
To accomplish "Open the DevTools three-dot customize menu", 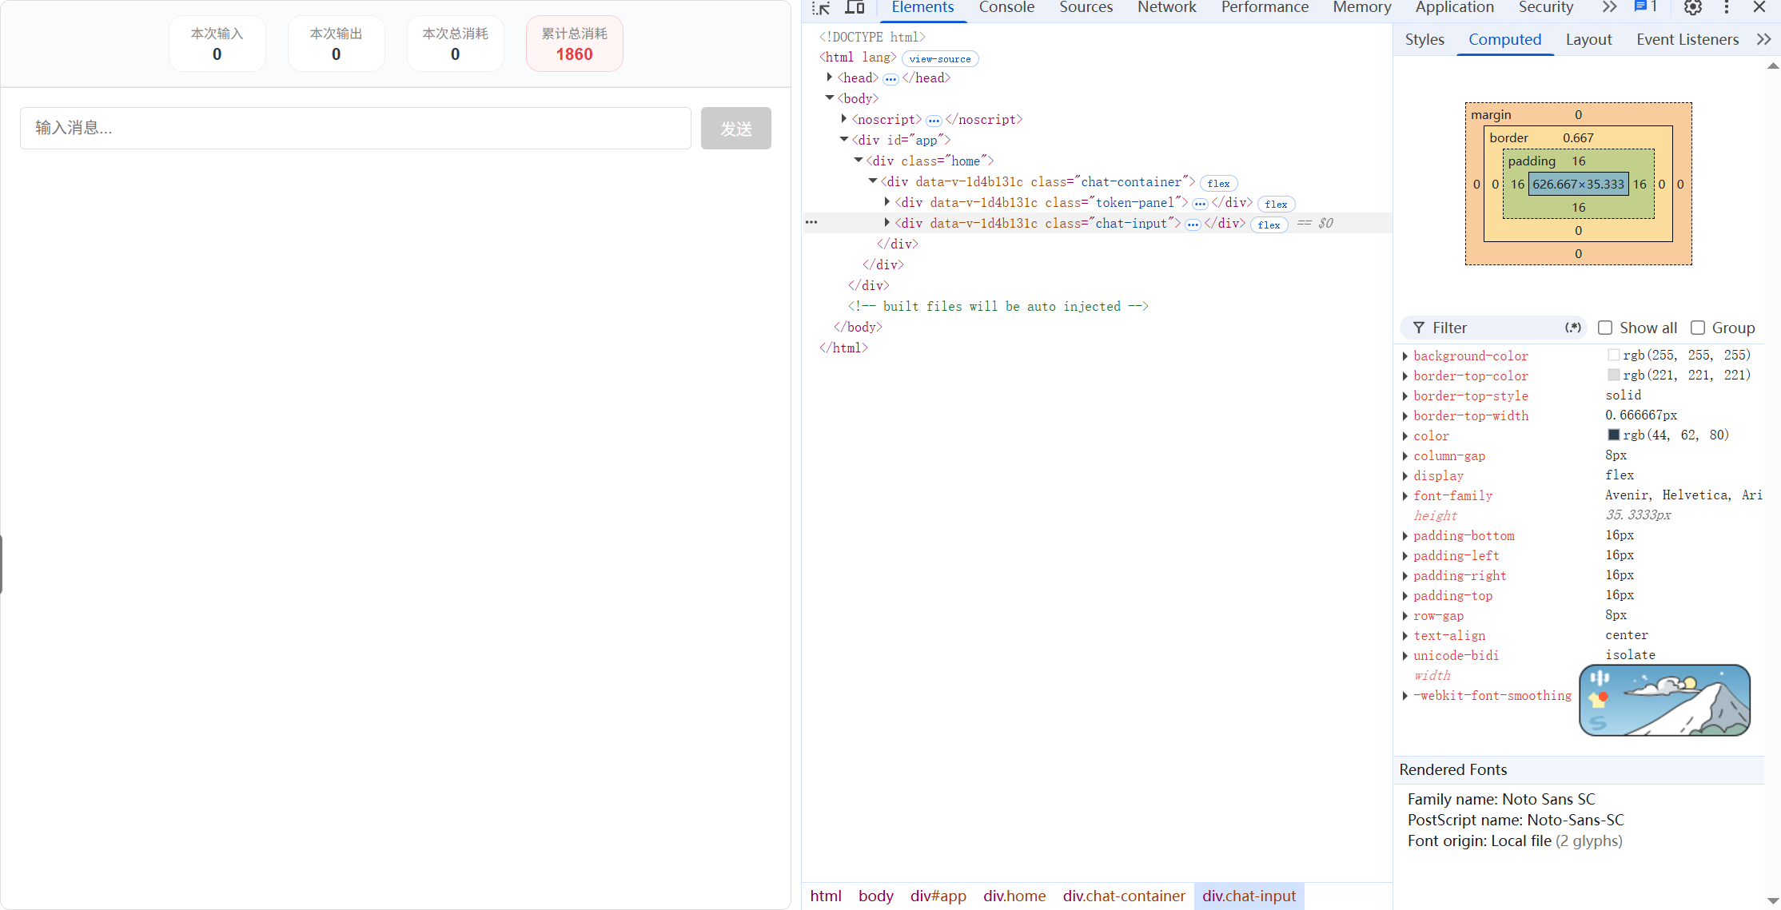I will (x=1727, y=8).
